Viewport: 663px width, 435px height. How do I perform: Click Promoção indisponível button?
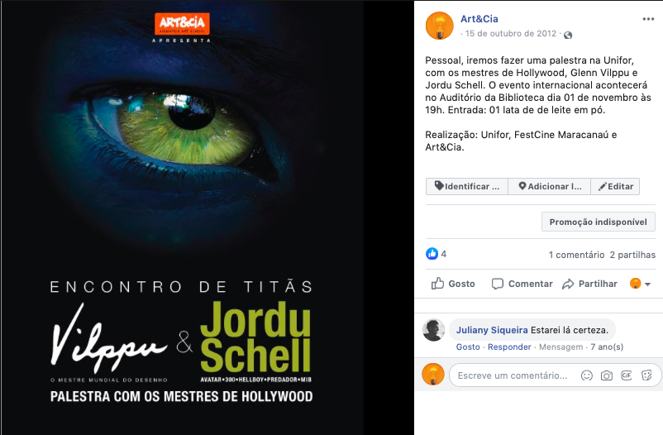tap(599, 222)
